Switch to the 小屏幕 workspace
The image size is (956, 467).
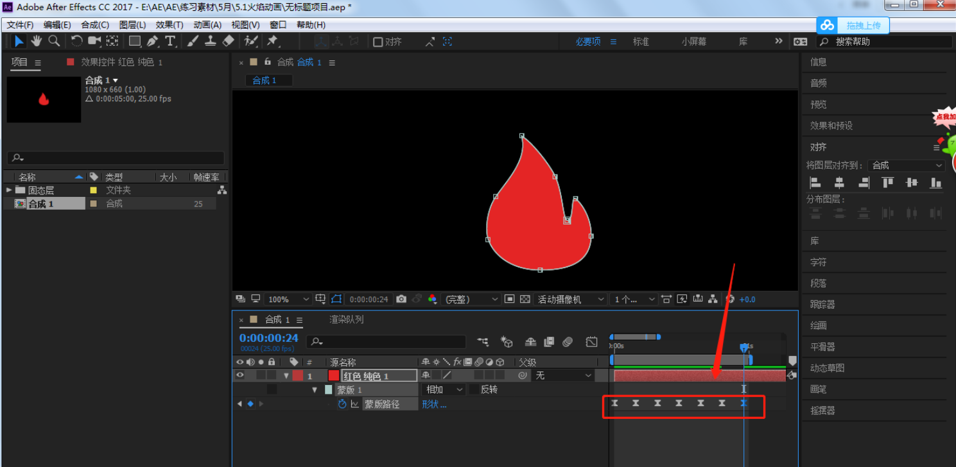click(693, 42)
